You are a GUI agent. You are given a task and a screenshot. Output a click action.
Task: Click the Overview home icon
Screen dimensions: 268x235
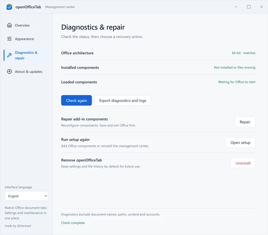10,25
